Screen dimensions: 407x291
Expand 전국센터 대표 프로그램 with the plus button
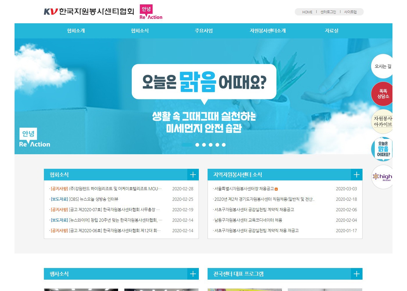click(356, 274)
